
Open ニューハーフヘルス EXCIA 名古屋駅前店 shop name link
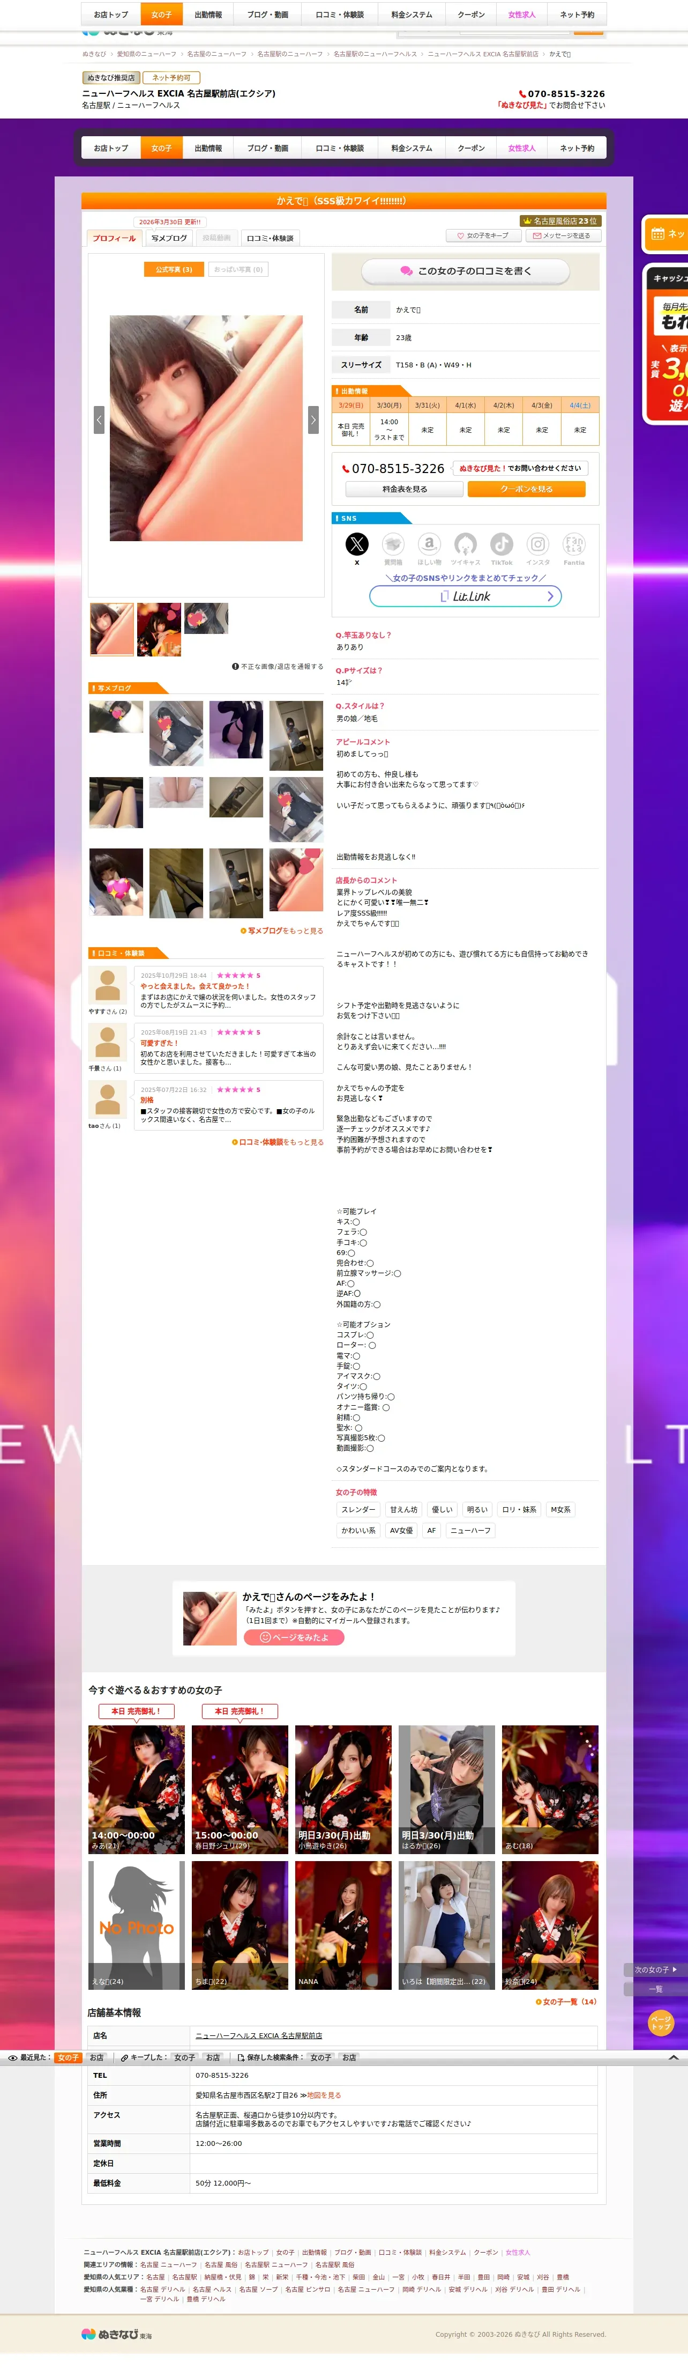pos(259,2035)
